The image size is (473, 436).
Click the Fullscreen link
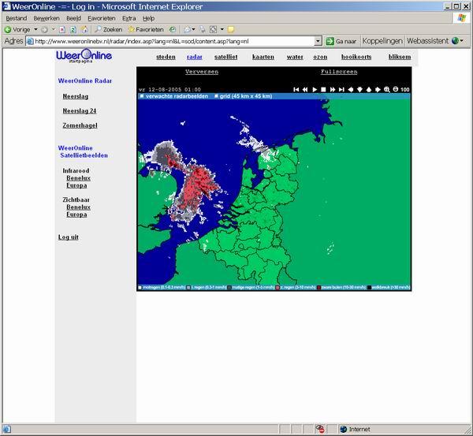[x=339, y=72]
